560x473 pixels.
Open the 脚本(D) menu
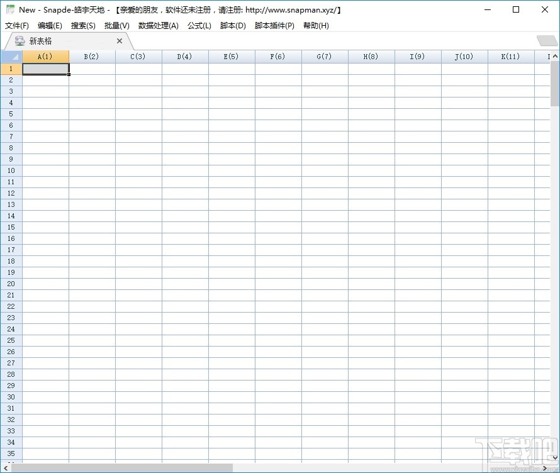[x=233, y=25]
